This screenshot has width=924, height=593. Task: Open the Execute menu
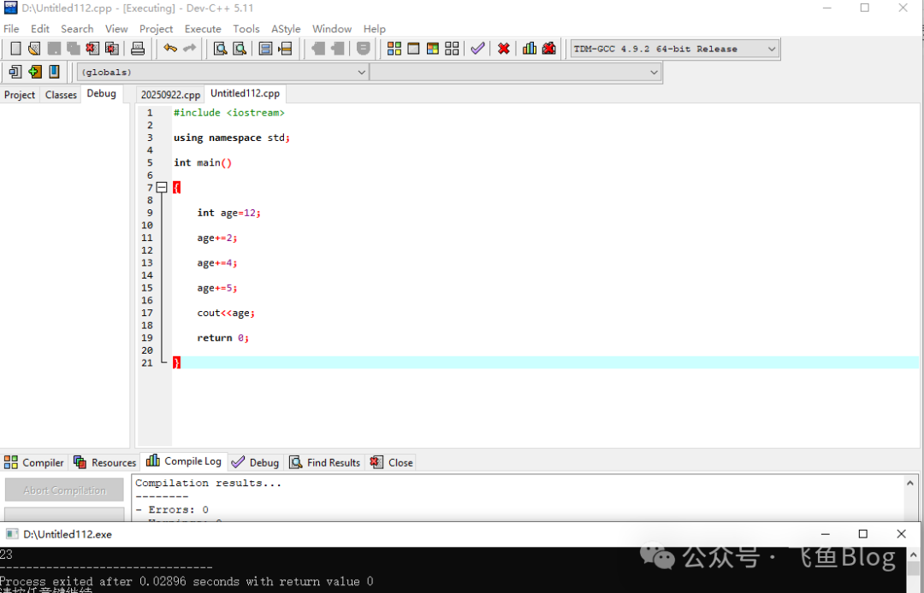(203, 29)
